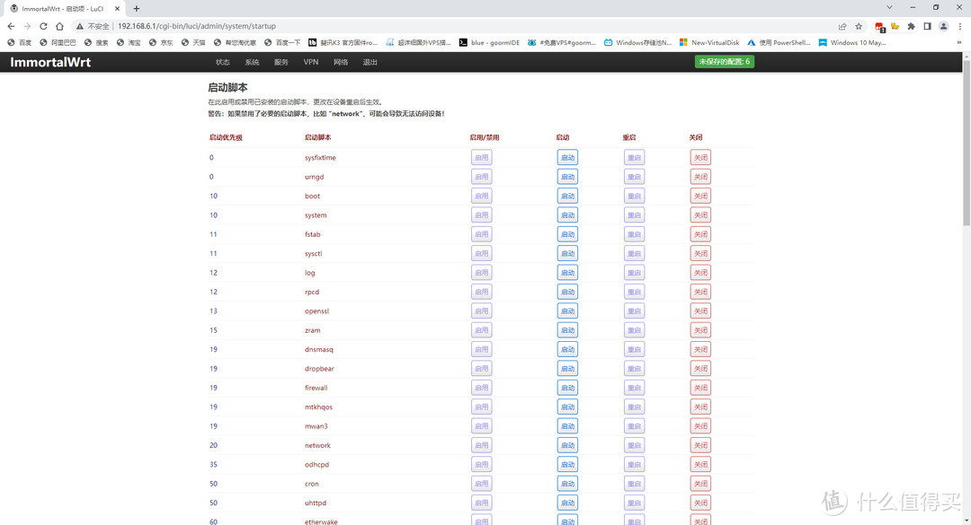
Task: Click the browser address bar URL
Action: point(196,26)
